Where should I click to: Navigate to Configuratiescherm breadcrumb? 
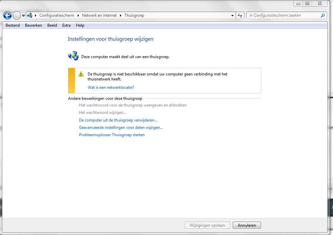click(x=57, y=15)
